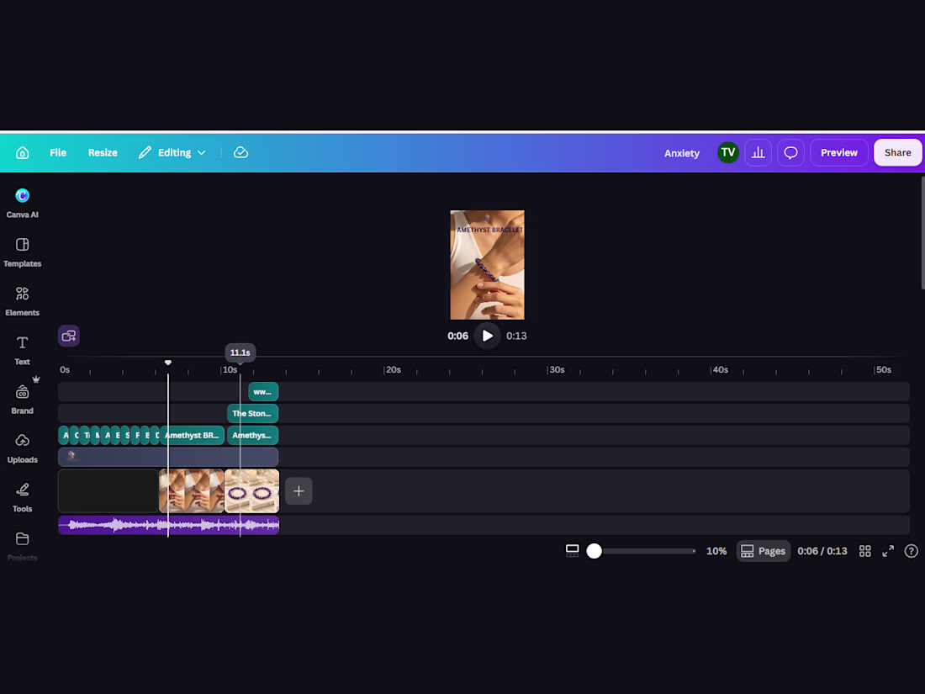Image resolution: width=925 pixels, height=694 pixels.
Task: Open the analytics chart icon
Action: pyautogui.click(x=758, y=153)
